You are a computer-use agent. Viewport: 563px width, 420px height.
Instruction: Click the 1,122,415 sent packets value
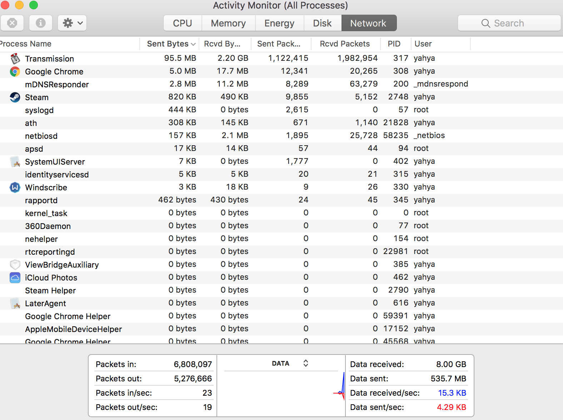288,58
